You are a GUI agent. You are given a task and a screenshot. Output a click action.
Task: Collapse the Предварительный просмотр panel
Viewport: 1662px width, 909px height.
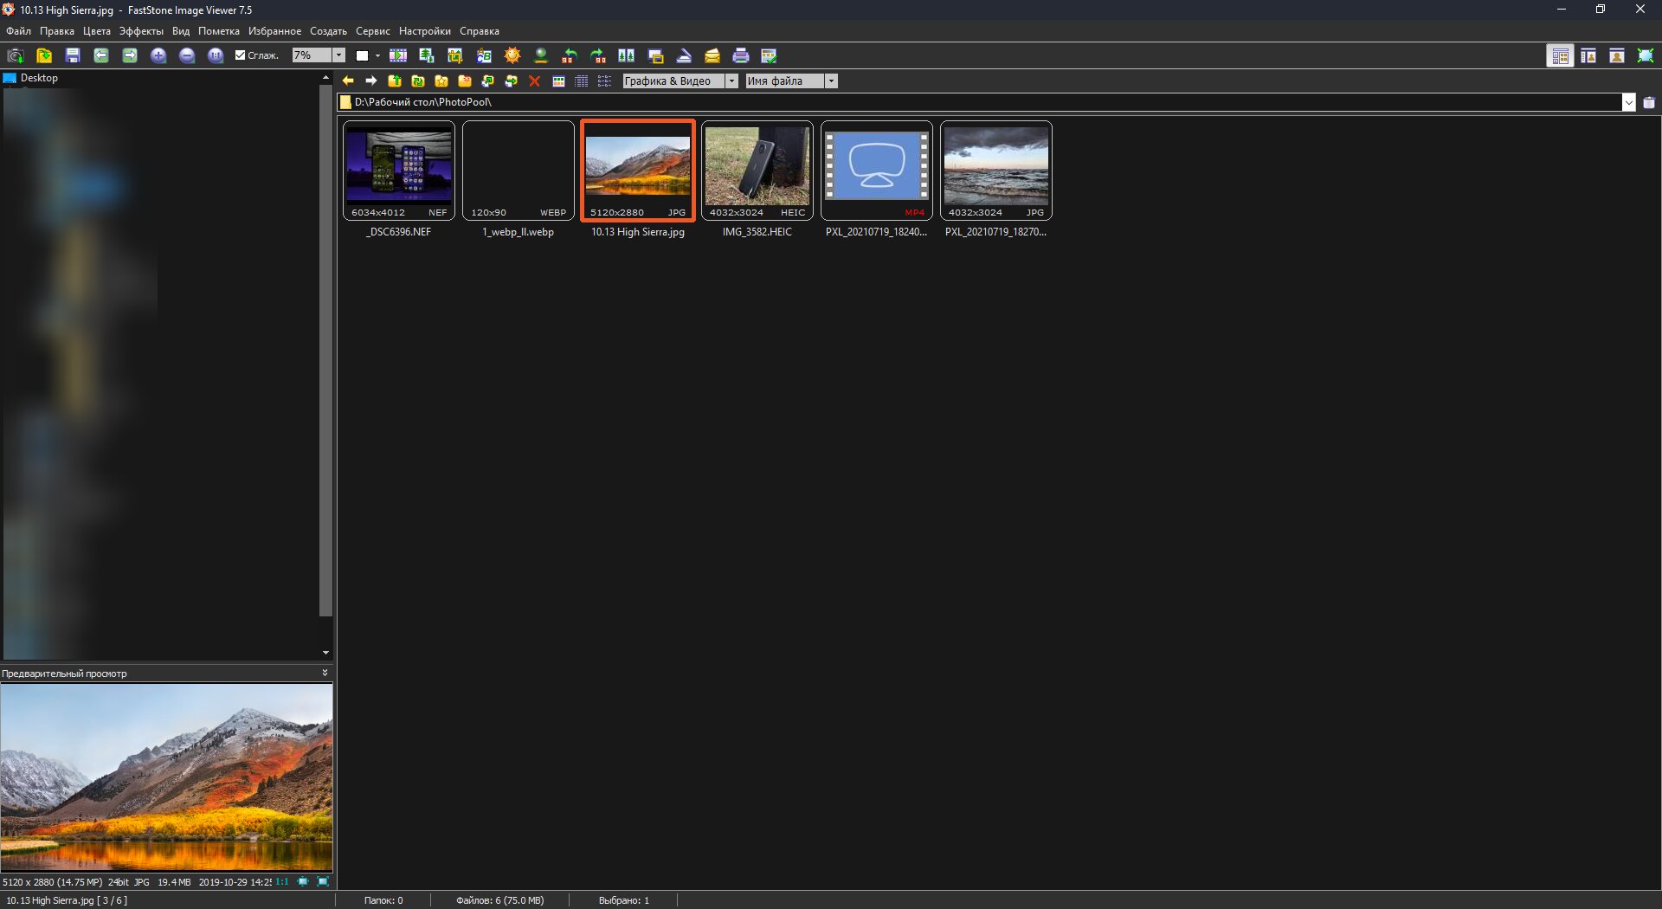[x=325, y=673]
